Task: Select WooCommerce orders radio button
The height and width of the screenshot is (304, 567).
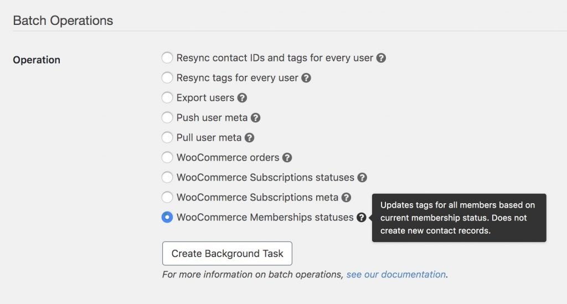Action: pyautogui.click(x=167, y=157)
